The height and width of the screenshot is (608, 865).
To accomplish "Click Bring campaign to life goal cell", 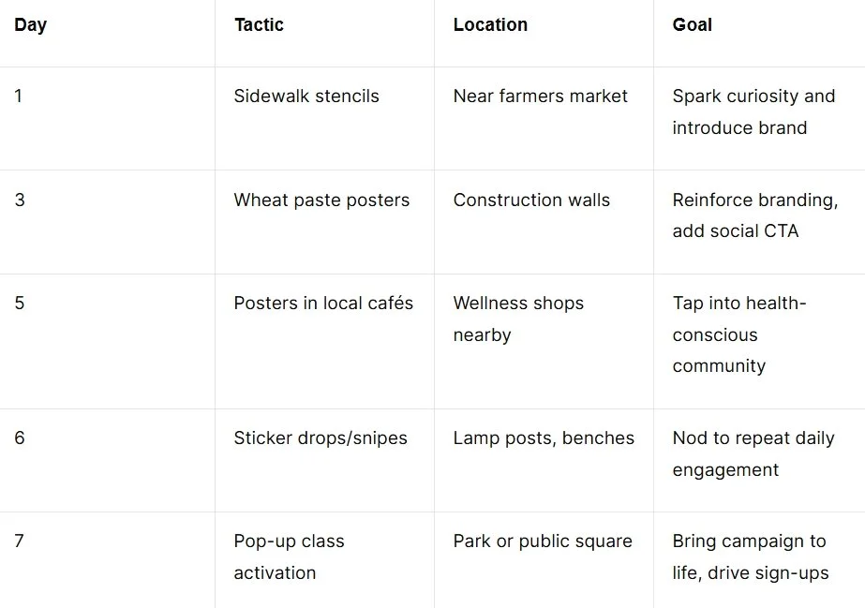I will (750, 556).
